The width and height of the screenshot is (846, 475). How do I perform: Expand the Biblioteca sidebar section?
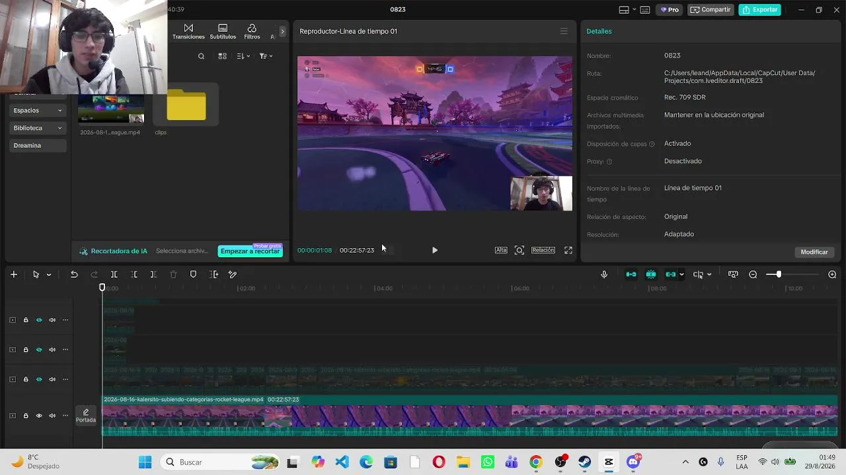(x=38, y=128)
